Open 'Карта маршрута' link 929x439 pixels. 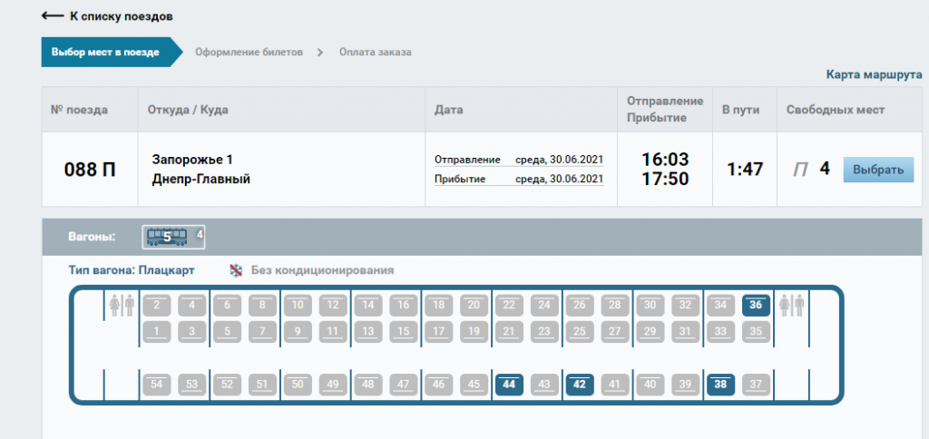(873, 75)
